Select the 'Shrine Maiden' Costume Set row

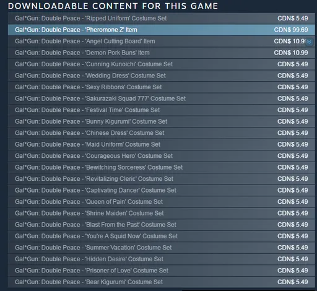point(162,213)
